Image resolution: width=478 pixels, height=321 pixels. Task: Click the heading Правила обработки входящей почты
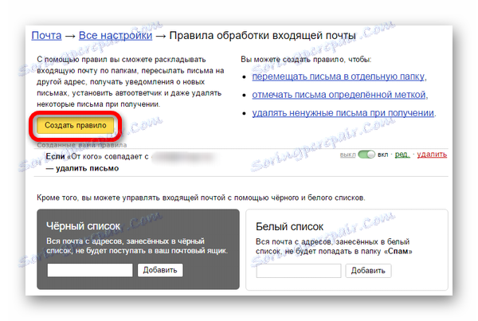(x=262, y=36)
